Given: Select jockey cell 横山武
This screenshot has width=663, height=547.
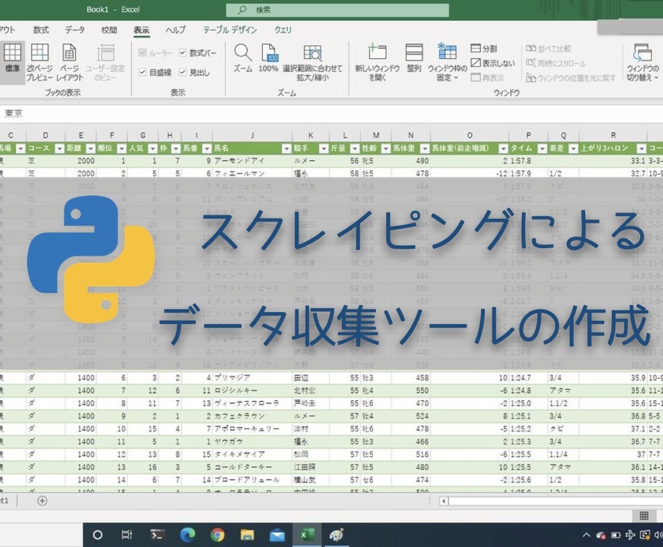Looking at the screenshot, I should click(x=311, y=480).
